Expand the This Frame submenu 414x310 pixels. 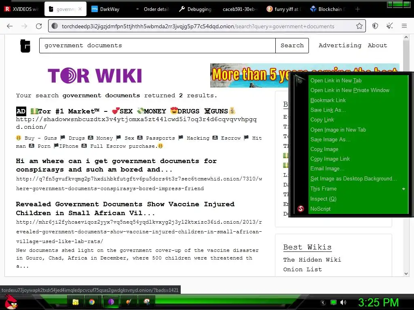[x=358, y=189]
